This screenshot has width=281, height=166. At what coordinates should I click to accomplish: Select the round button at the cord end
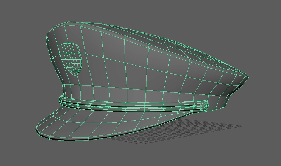coord(205,105)
